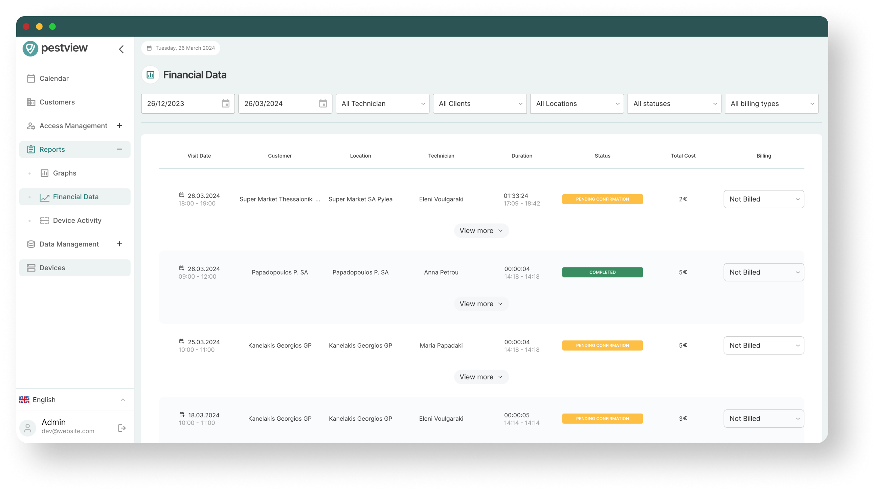Open the All Technician filter dropdown

[x=382, y=104]
